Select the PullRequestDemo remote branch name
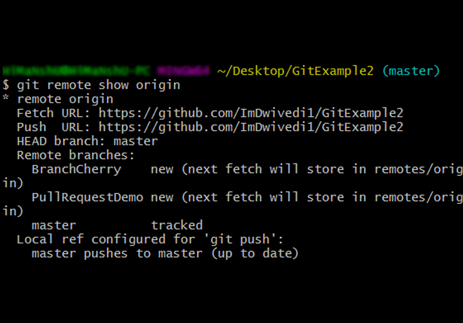 [87, 197]
